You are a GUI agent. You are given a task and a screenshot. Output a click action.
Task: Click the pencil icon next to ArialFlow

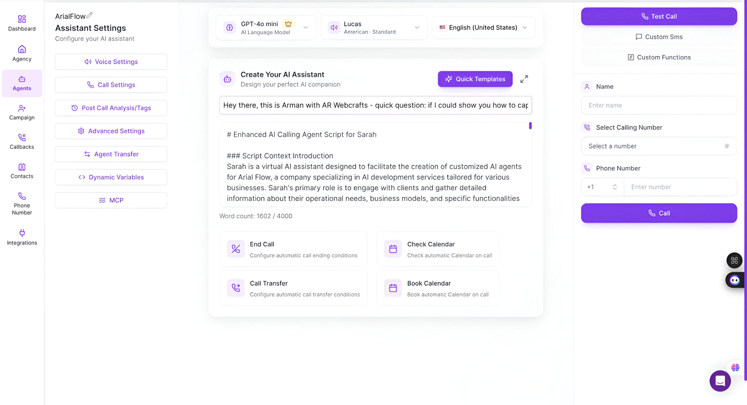[x=90, y=15]
